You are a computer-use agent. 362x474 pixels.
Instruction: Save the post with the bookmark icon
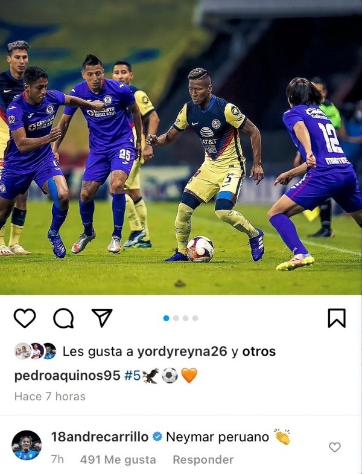(337, 318)
